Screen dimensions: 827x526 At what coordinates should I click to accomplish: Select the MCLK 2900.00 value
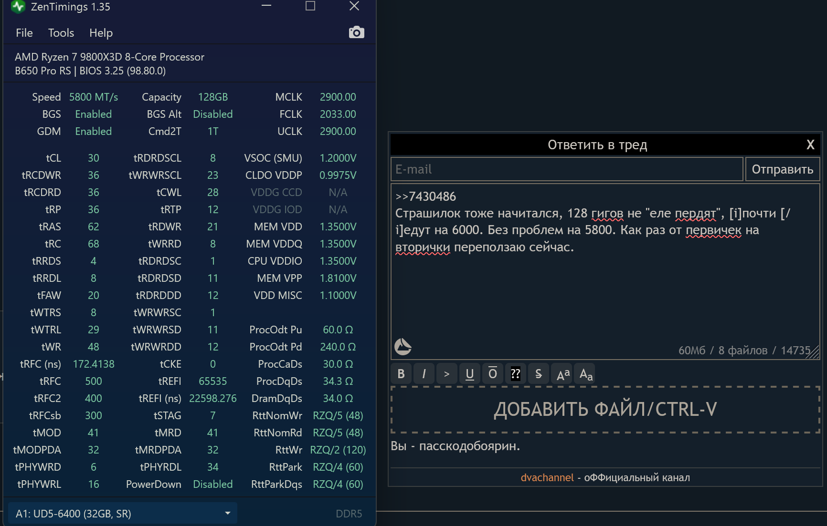(x=338, y=97)
